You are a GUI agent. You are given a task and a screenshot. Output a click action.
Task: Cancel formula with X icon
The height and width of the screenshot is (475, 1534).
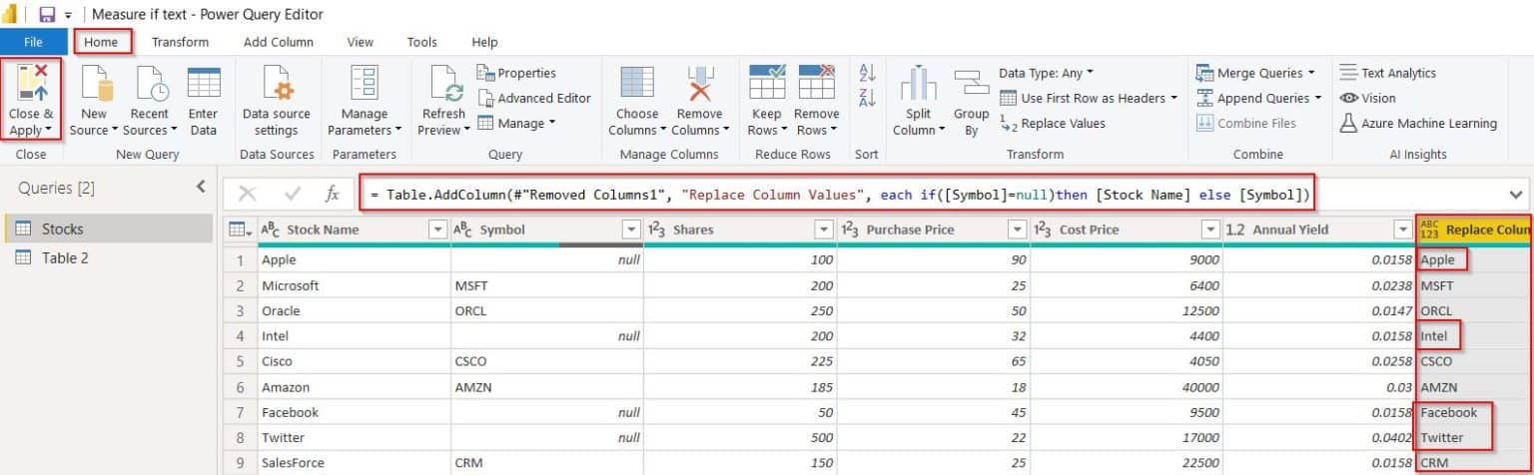click(x=247, y=194)
